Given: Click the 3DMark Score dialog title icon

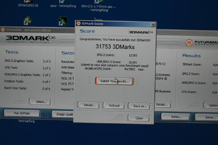Looking at the screenshot, I should tap(78, 23).
